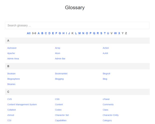This screenshot has width=155, height=124.
Task: View the Character Entity definition
Action: pyautogui.click(x=110, y=115)
